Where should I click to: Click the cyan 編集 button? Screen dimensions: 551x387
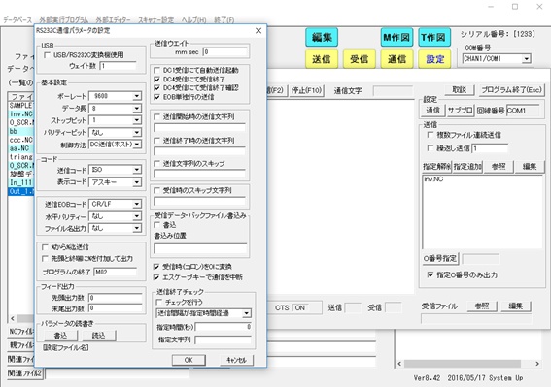pos(322,37)
